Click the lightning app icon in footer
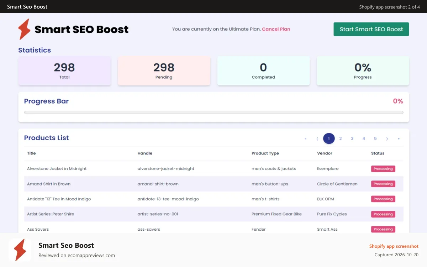This screenshot has width=427, height=267. 20,250
